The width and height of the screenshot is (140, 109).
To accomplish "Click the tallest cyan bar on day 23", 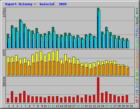I will point(99,29).
